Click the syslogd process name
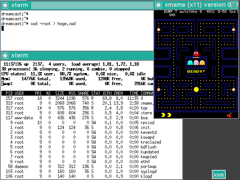The width and height of the screenshot is (240, 180). (148, 172)
